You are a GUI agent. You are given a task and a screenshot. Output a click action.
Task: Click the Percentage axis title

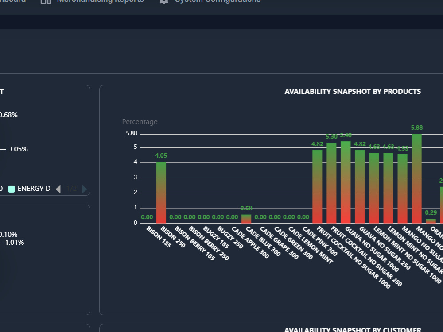[140, 122]
